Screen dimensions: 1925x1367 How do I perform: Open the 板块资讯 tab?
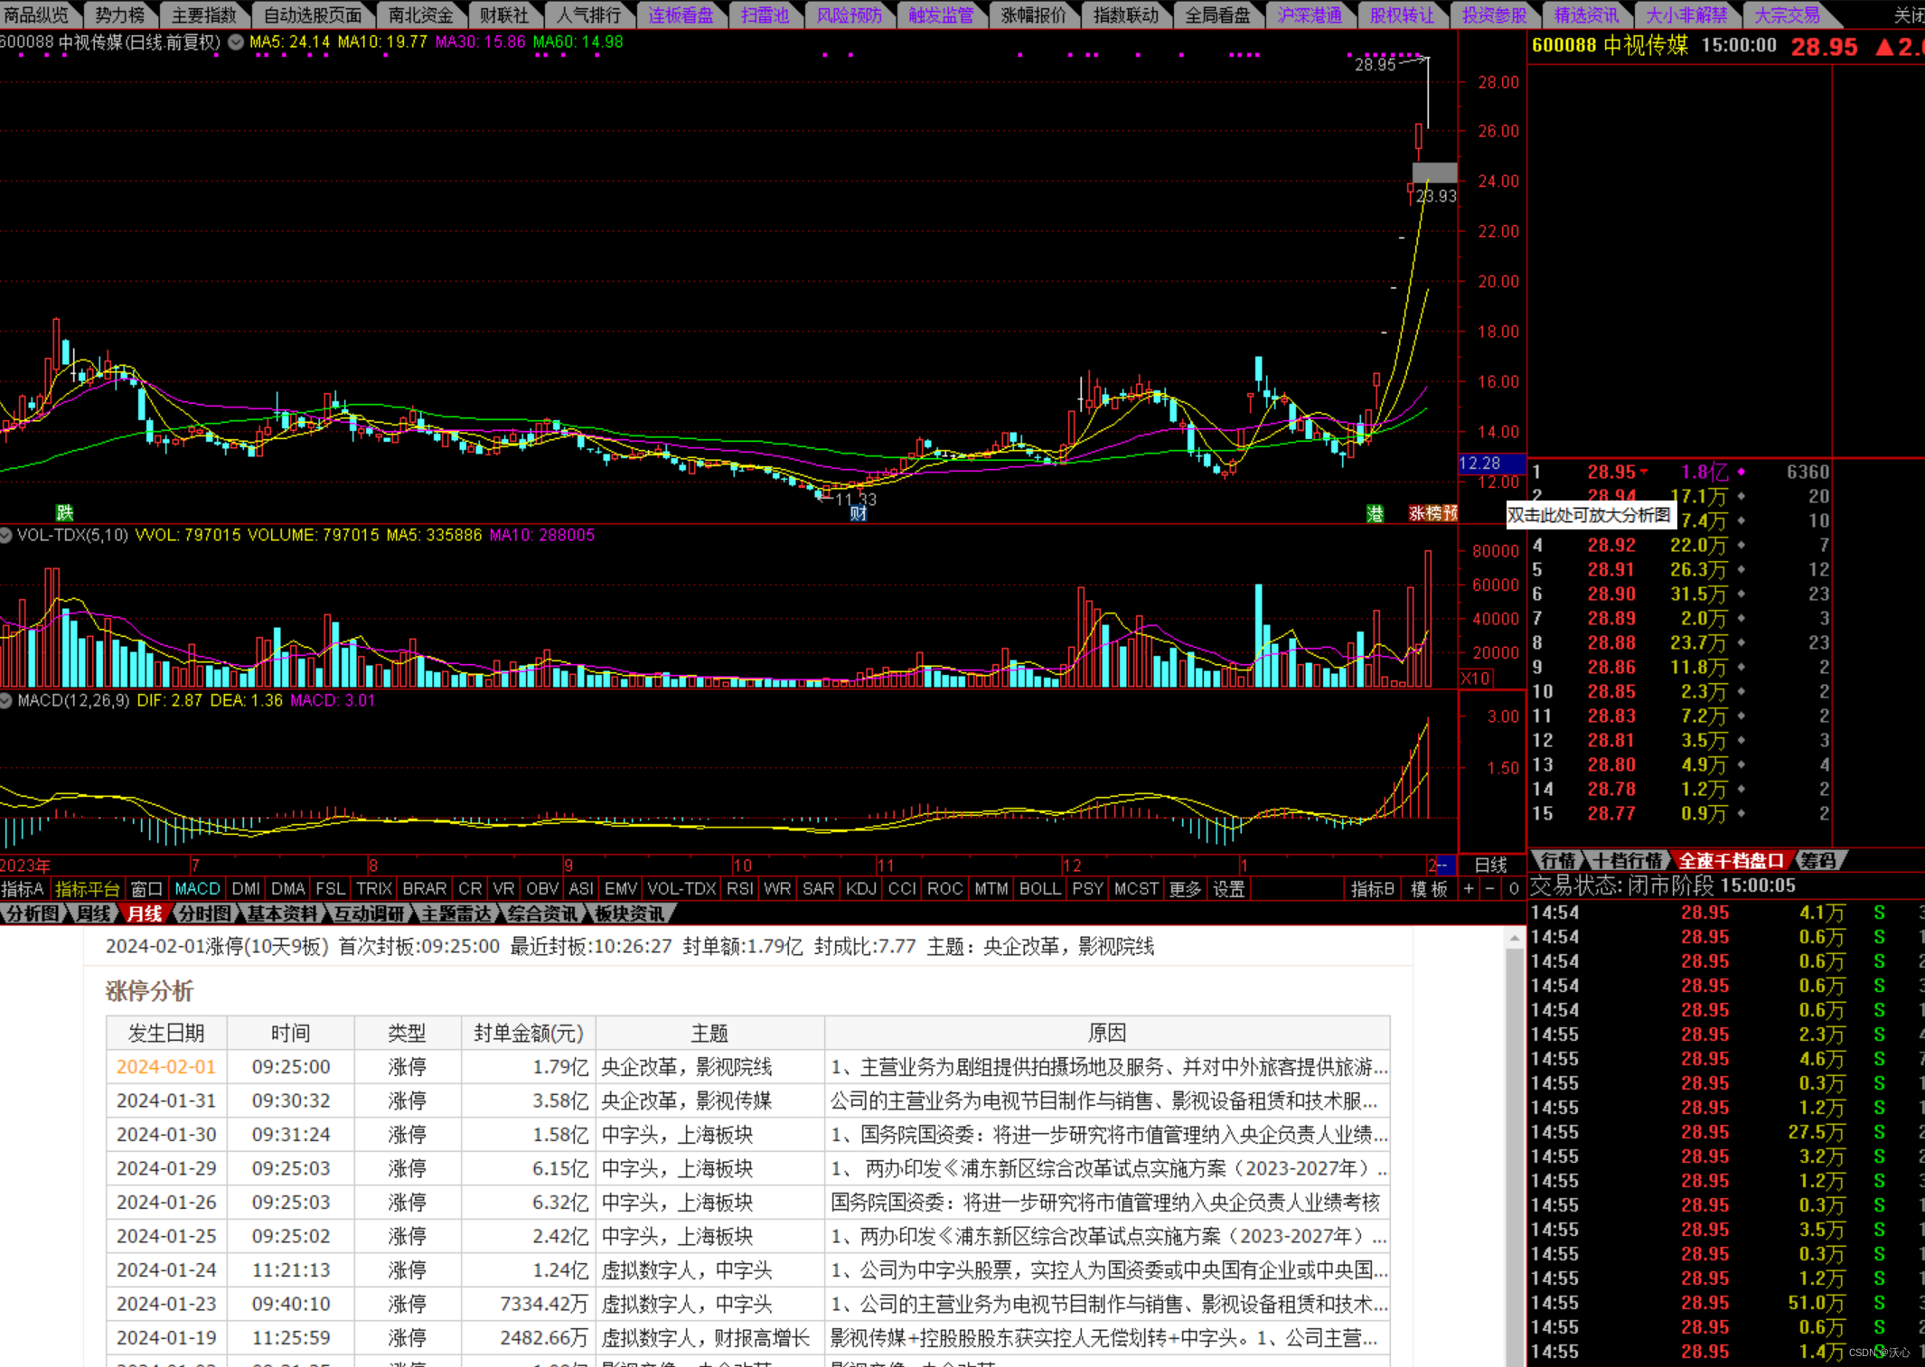coord(630,913)
